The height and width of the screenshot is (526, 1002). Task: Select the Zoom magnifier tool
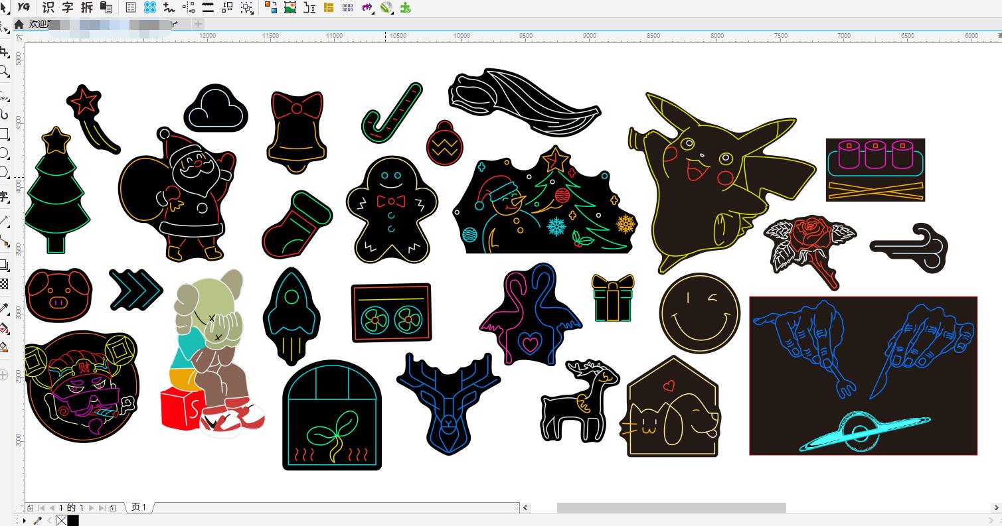5,72
